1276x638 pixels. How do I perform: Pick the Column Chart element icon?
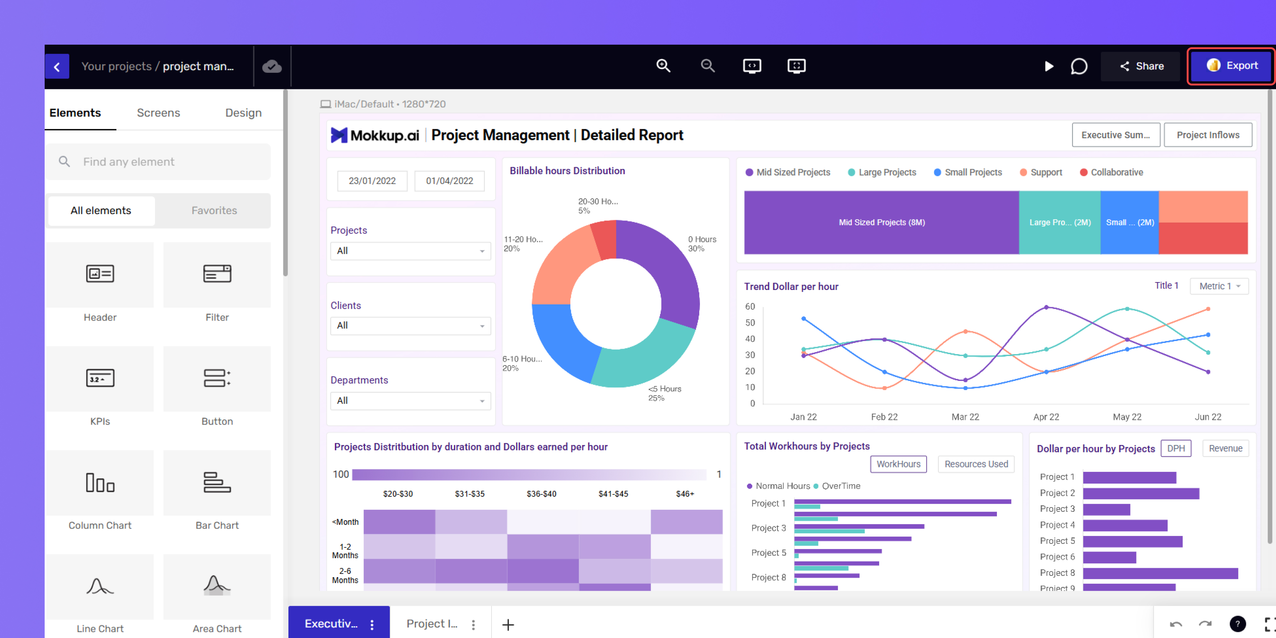click(x=100, y=482)
